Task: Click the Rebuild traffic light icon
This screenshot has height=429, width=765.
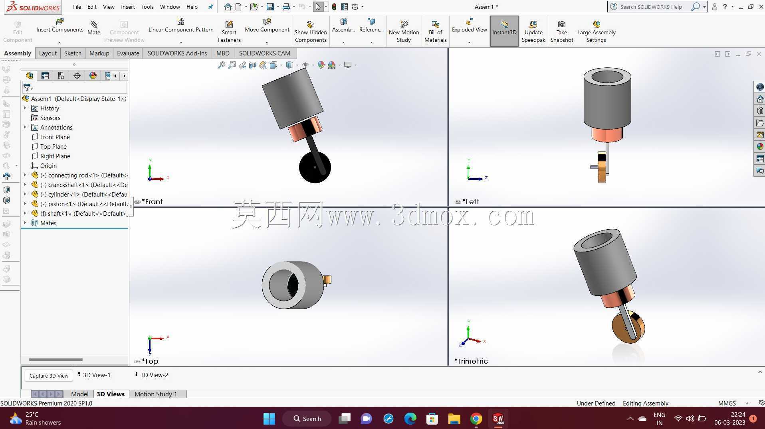Action: 334,7
